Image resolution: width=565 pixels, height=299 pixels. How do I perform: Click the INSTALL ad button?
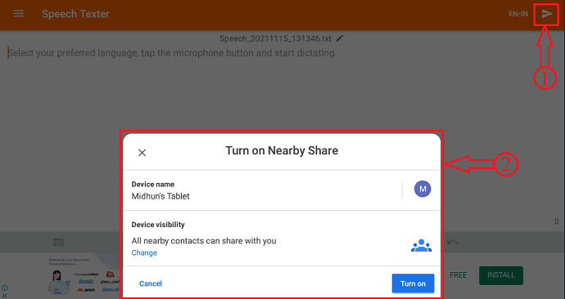point(501,275)
